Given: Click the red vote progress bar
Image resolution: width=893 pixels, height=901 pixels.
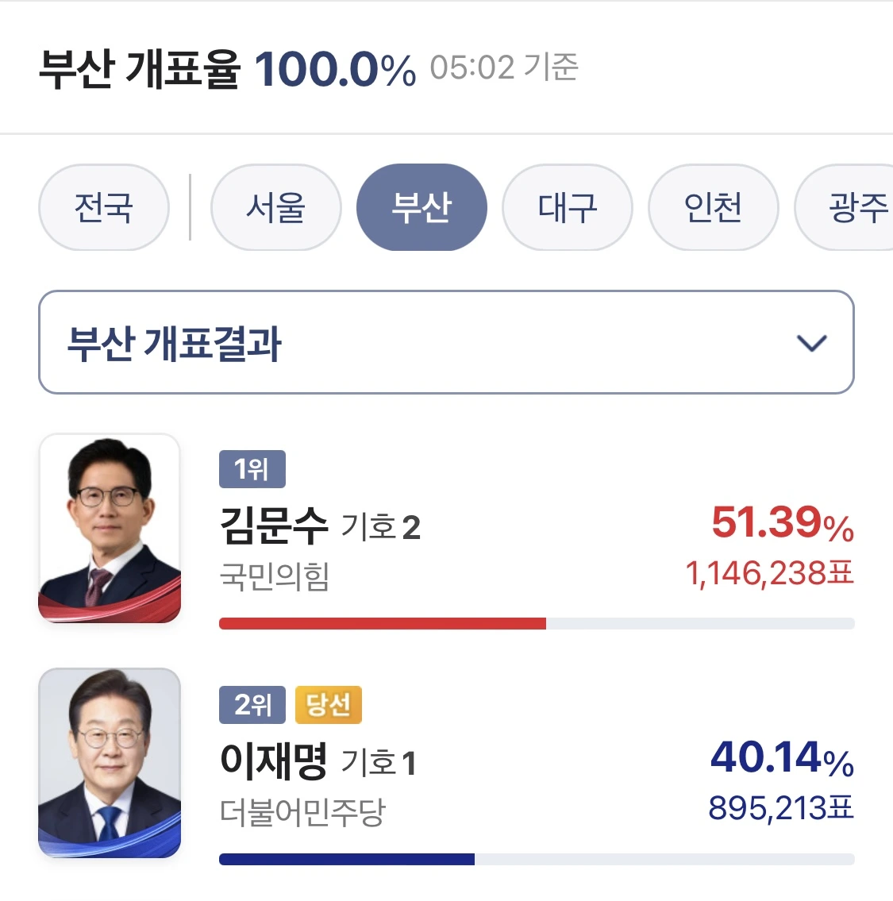Looking at the screenshot, I should click(x=382, y=623).
